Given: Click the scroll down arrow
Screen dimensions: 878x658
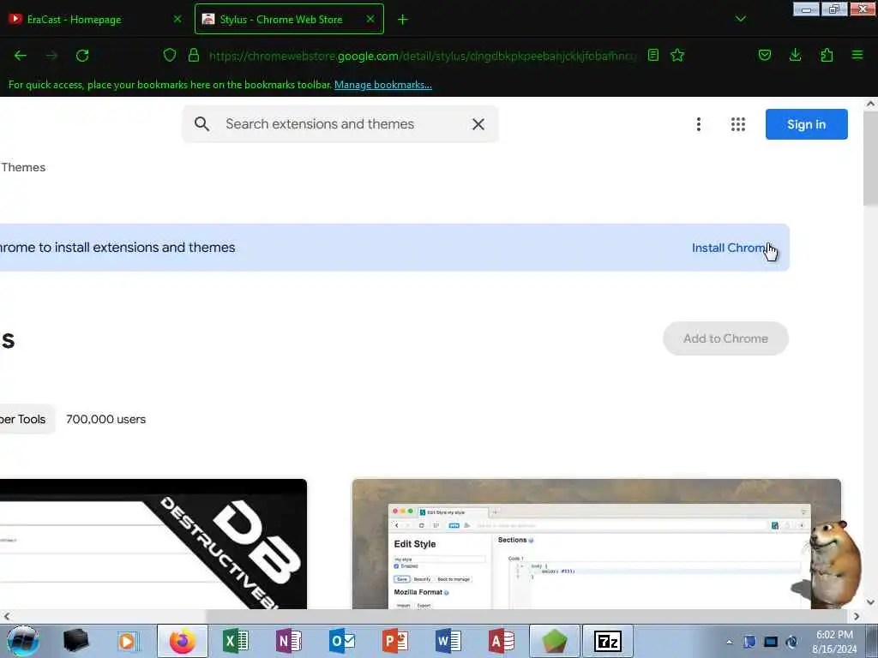Looking at the screenshot, I should pos(870,602).
